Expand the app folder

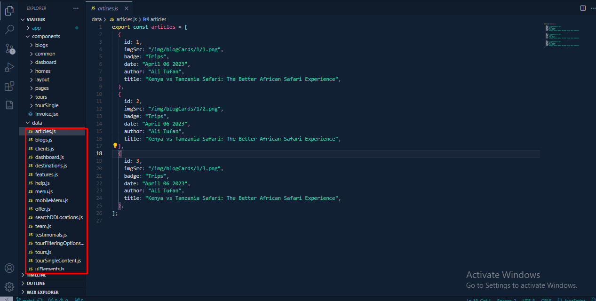36,28
